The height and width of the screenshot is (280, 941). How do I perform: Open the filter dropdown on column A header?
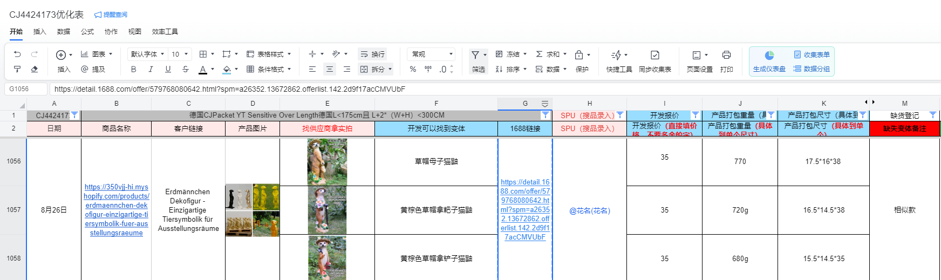click(x=74, y=115)
